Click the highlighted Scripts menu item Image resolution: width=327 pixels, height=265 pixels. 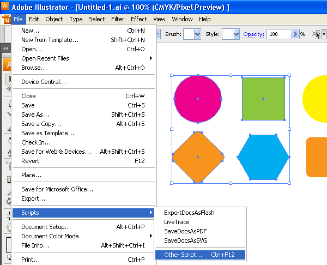[83, 213]
